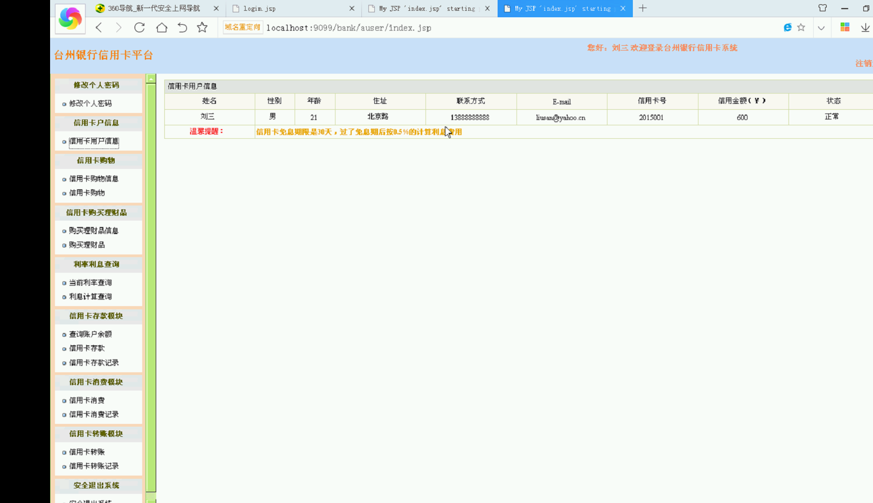The width and height of the screenshot is (873, 503).
Task: Click the 360 browser logo icon
Action: click(70, 19)
